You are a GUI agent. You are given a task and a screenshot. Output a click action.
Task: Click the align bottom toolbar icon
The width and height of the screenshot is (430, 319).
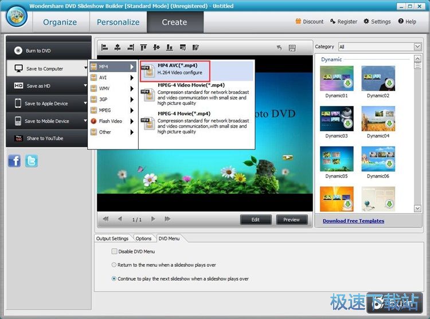tap(170, 48)
